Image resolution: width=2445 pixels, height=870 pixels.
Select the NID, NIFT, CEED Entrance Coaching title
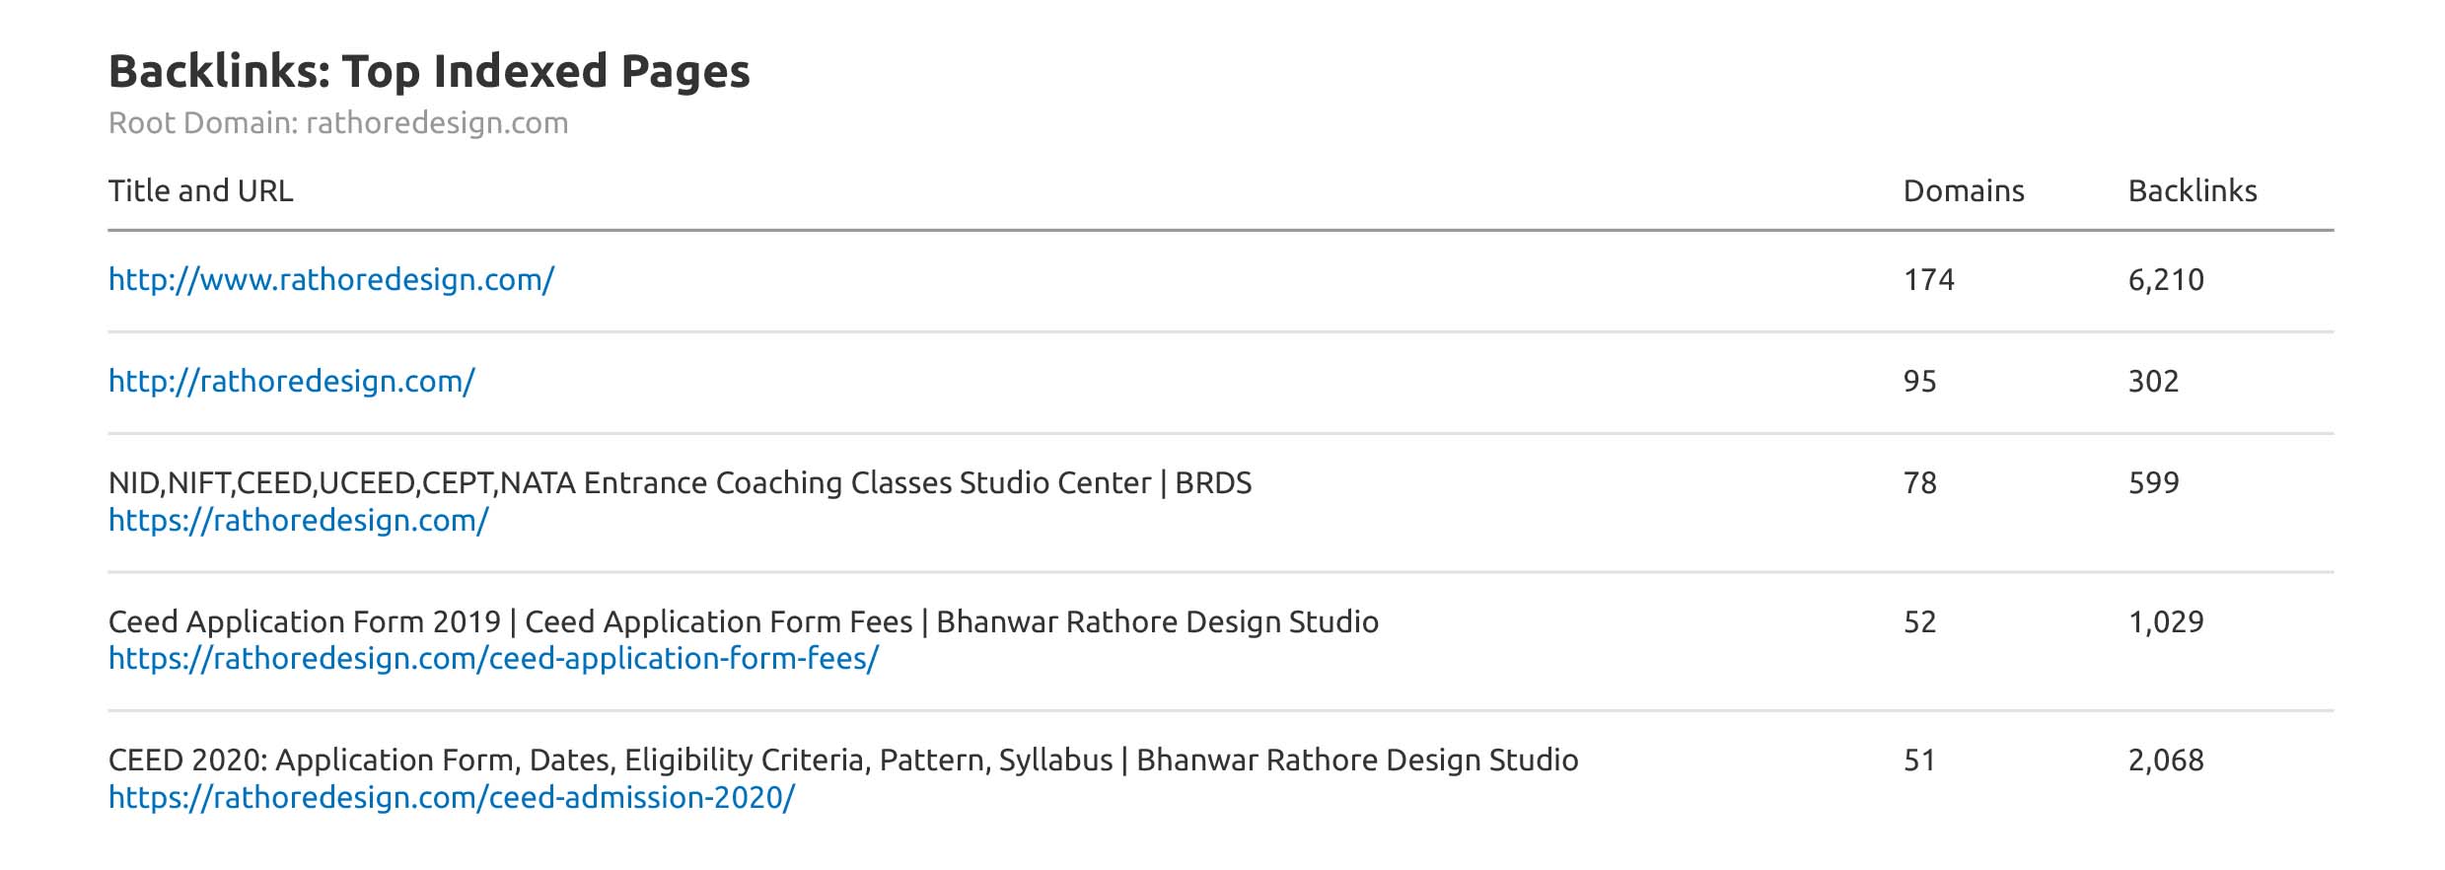(680, 483)
